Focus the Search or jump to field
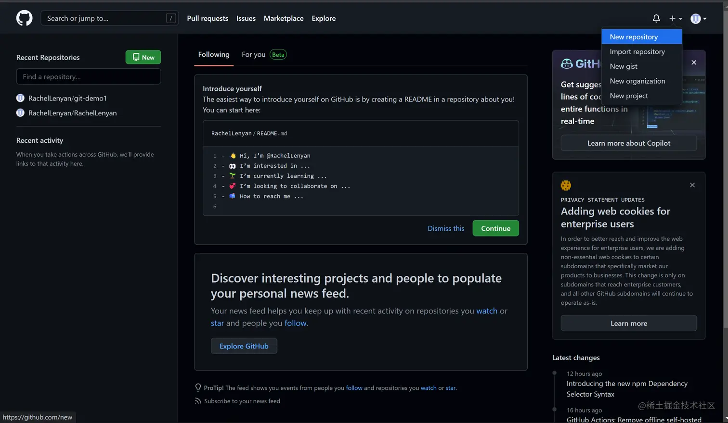Viewport: 728px width, 423px height. (110, 18)
